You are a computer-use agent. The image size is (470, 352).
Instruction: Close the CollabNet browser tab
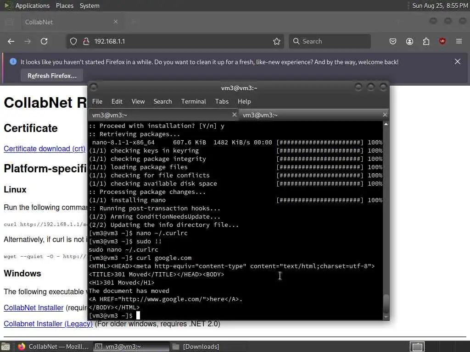(x=116, y=22)
